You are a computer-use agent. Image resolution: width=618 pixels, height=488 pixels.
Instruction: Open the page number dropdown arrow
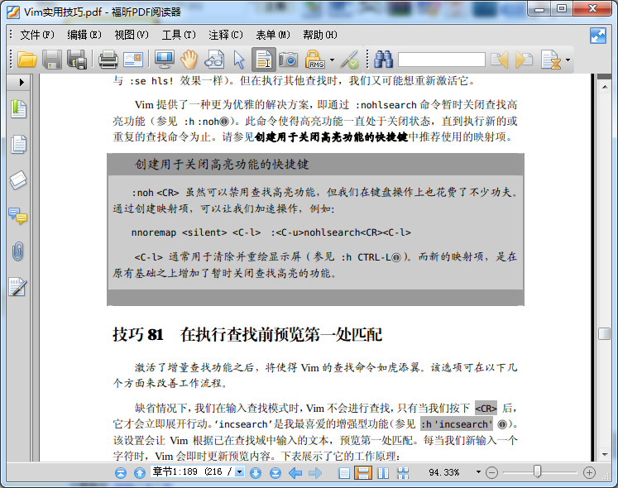[x=240, y=471]
